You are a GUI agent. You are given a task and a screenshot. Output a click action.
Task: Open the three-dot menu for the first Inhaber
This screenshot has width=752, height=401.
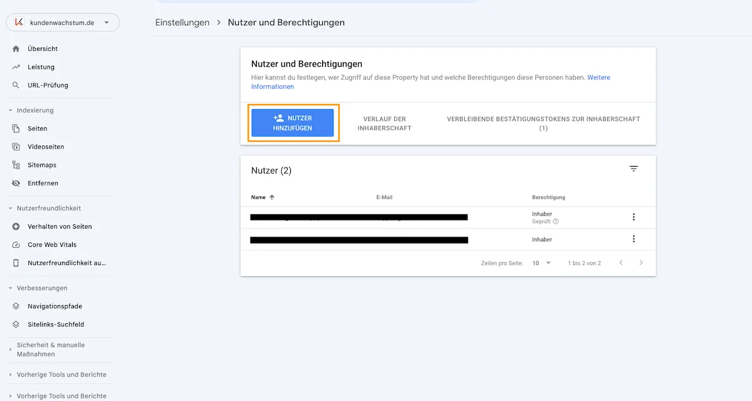tap(634, 217)
